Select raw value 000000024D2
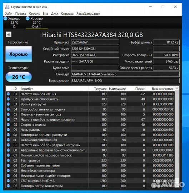This screenshot has width=189, height=193. point(163,109)
